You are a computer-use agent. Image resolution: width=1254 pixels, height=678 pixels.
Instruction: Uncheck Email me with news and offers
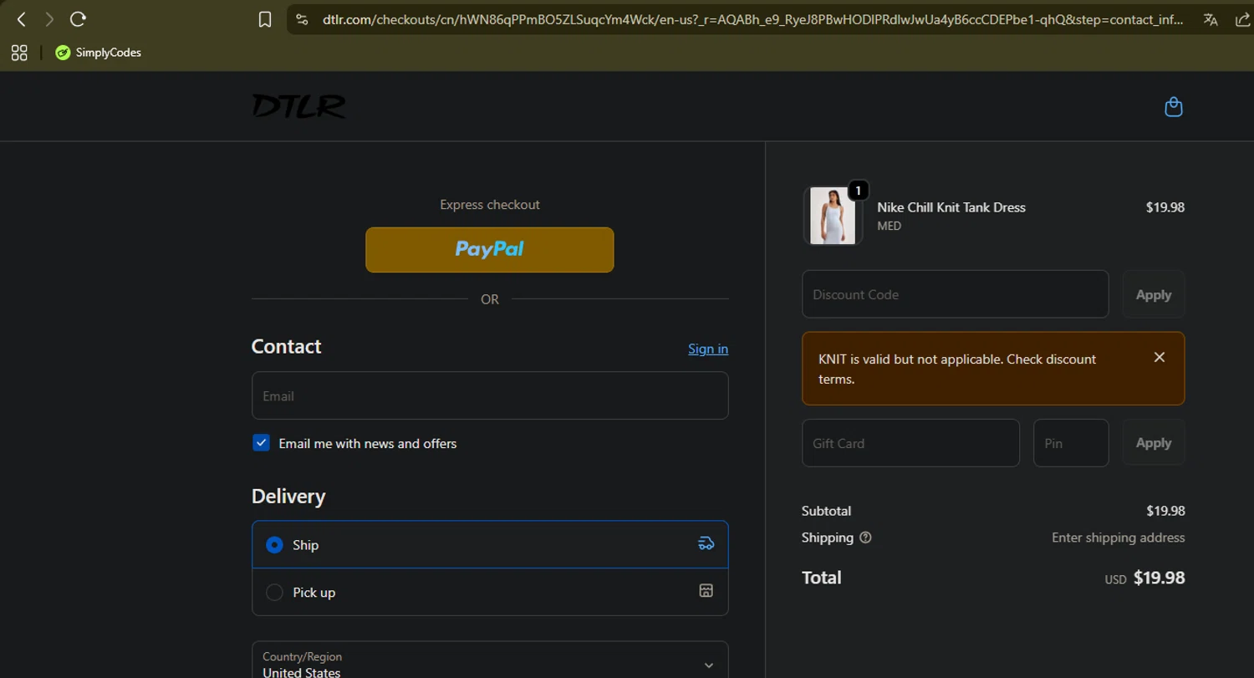(x=262, y=443)
